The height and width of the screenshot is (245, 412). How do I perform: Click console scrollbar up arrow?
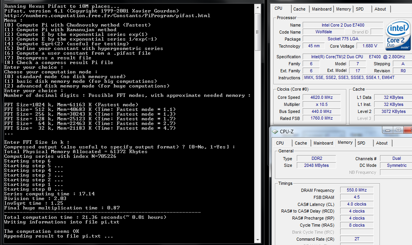[257, 8]
